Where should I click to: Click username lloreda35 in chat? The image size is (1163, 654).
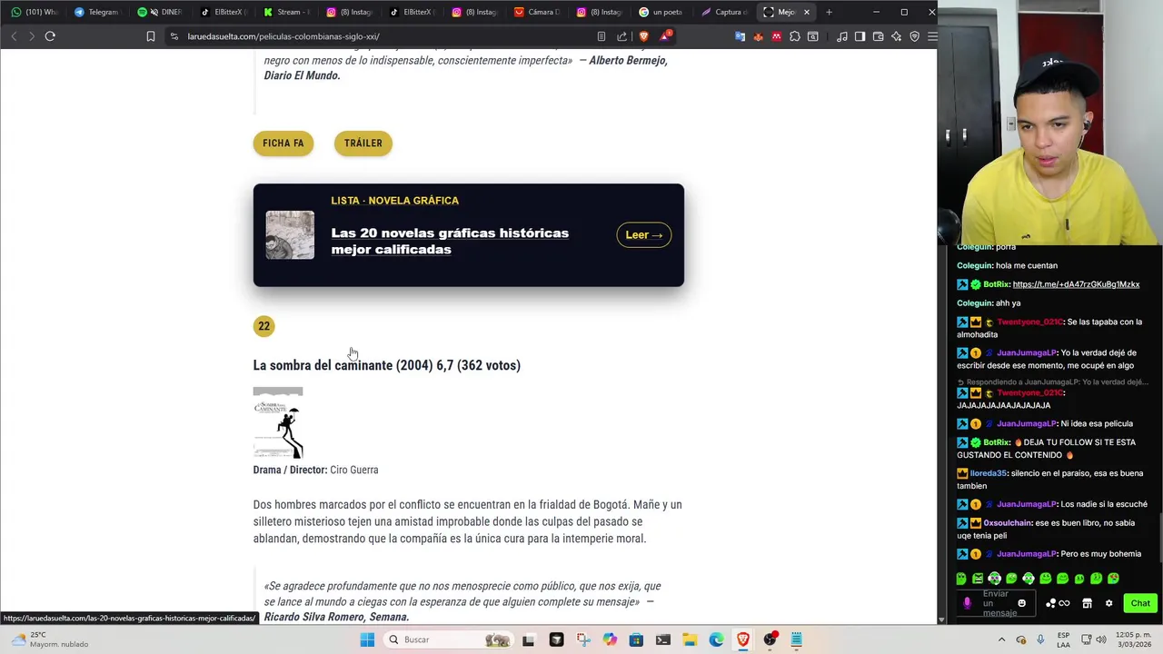[x=989, y=473]
